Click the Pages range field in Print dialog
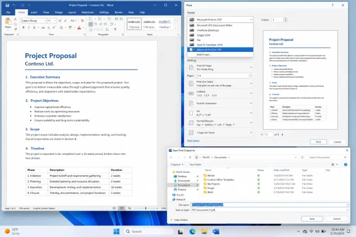 pyautogui.click(x=222, y=75)
